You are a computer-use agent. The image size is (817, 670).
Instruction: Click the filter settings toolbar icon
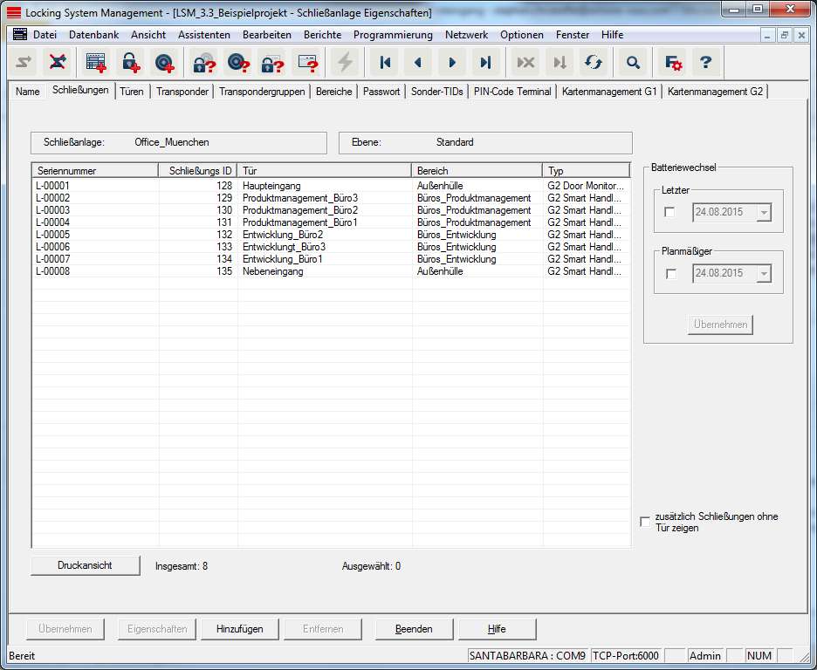tap(673, 62)
